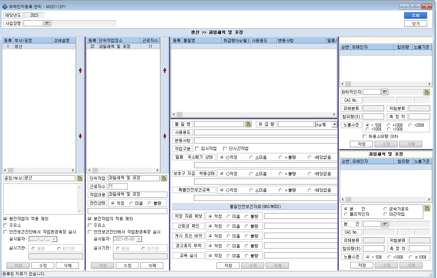Click the 닫기 button

[415, 24]
